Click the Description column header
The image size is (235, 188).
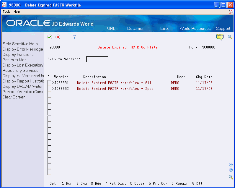pos(94,77)
